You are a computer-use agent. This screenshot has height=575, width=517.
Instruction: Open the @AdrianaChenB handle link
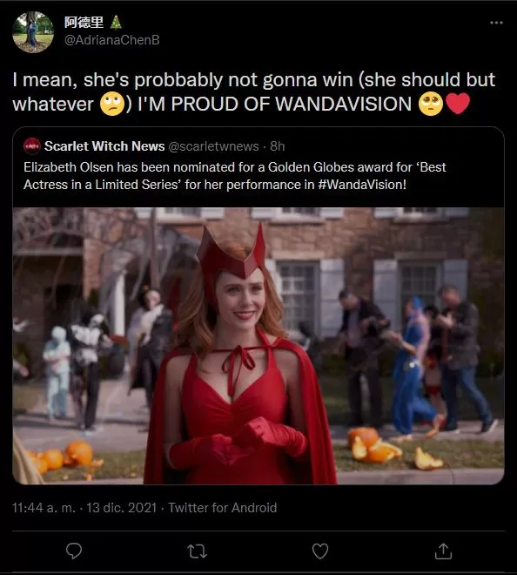(111, 39)
